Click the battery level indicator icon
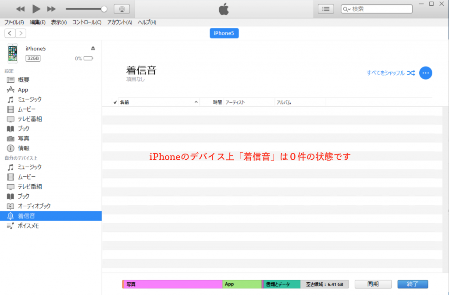The width and height of the screenshot is (449, 295). [88, 58]
